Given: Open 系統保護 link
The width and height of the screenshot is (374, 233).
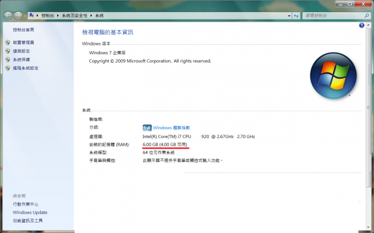Looking at the screenshot, I should tap(21, 59).
